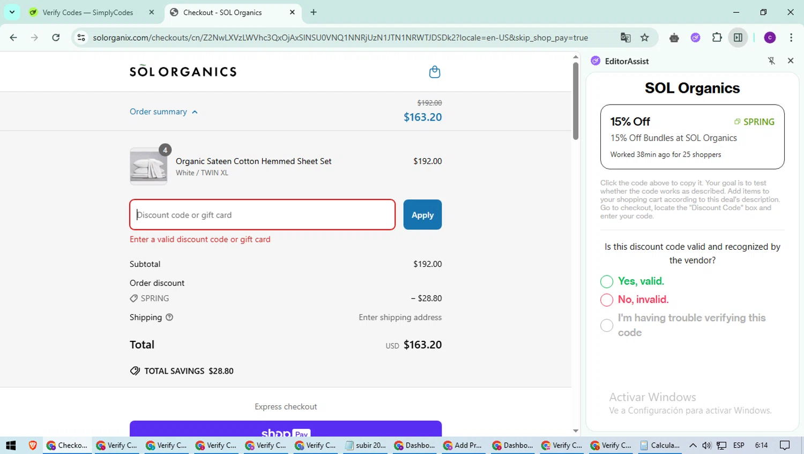Switch to Checkout SOL Organics tab
This screenshot has height=454, width=804.
(224, 12)
